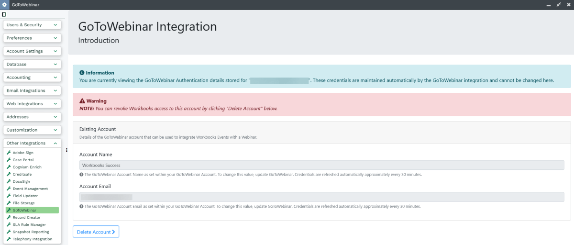Expand the Preferences section
The height and width of the screenshot is (245, 574).
tap(32, 38)
